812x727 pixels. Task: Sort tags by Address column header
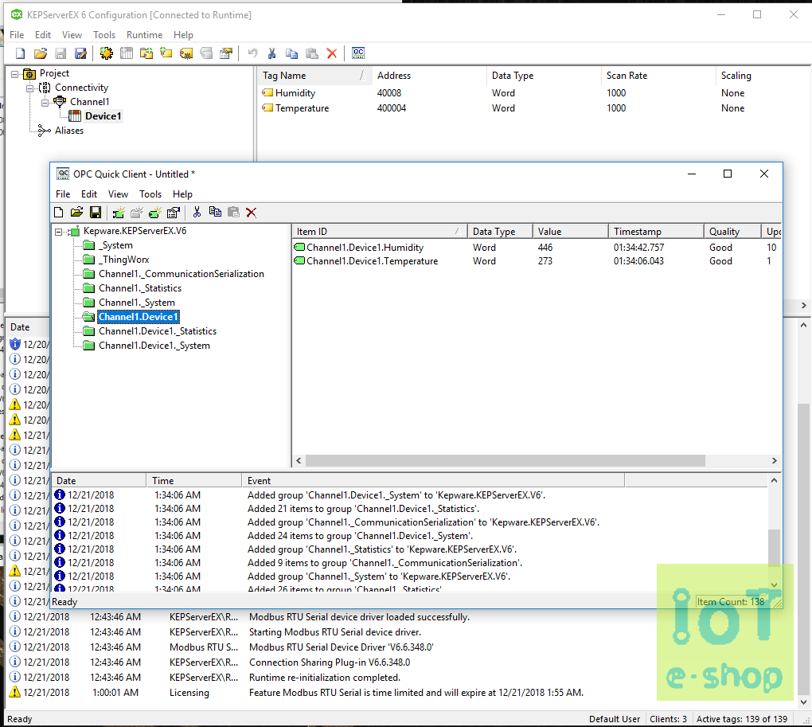point(429,76)
